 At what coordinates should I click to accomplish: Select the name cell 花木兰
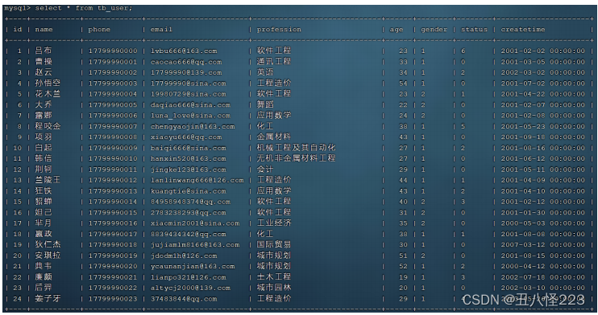point(48,94)
